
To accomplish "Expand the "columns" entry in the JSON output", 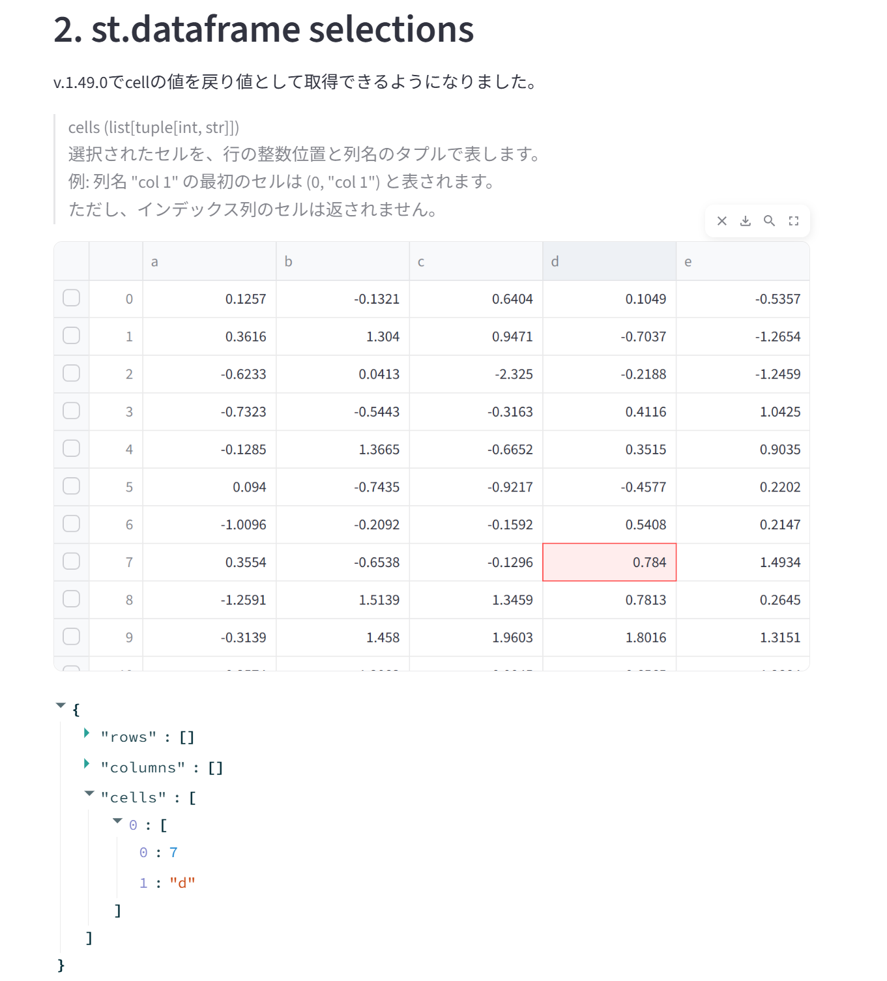I will [x=87, y=763].
